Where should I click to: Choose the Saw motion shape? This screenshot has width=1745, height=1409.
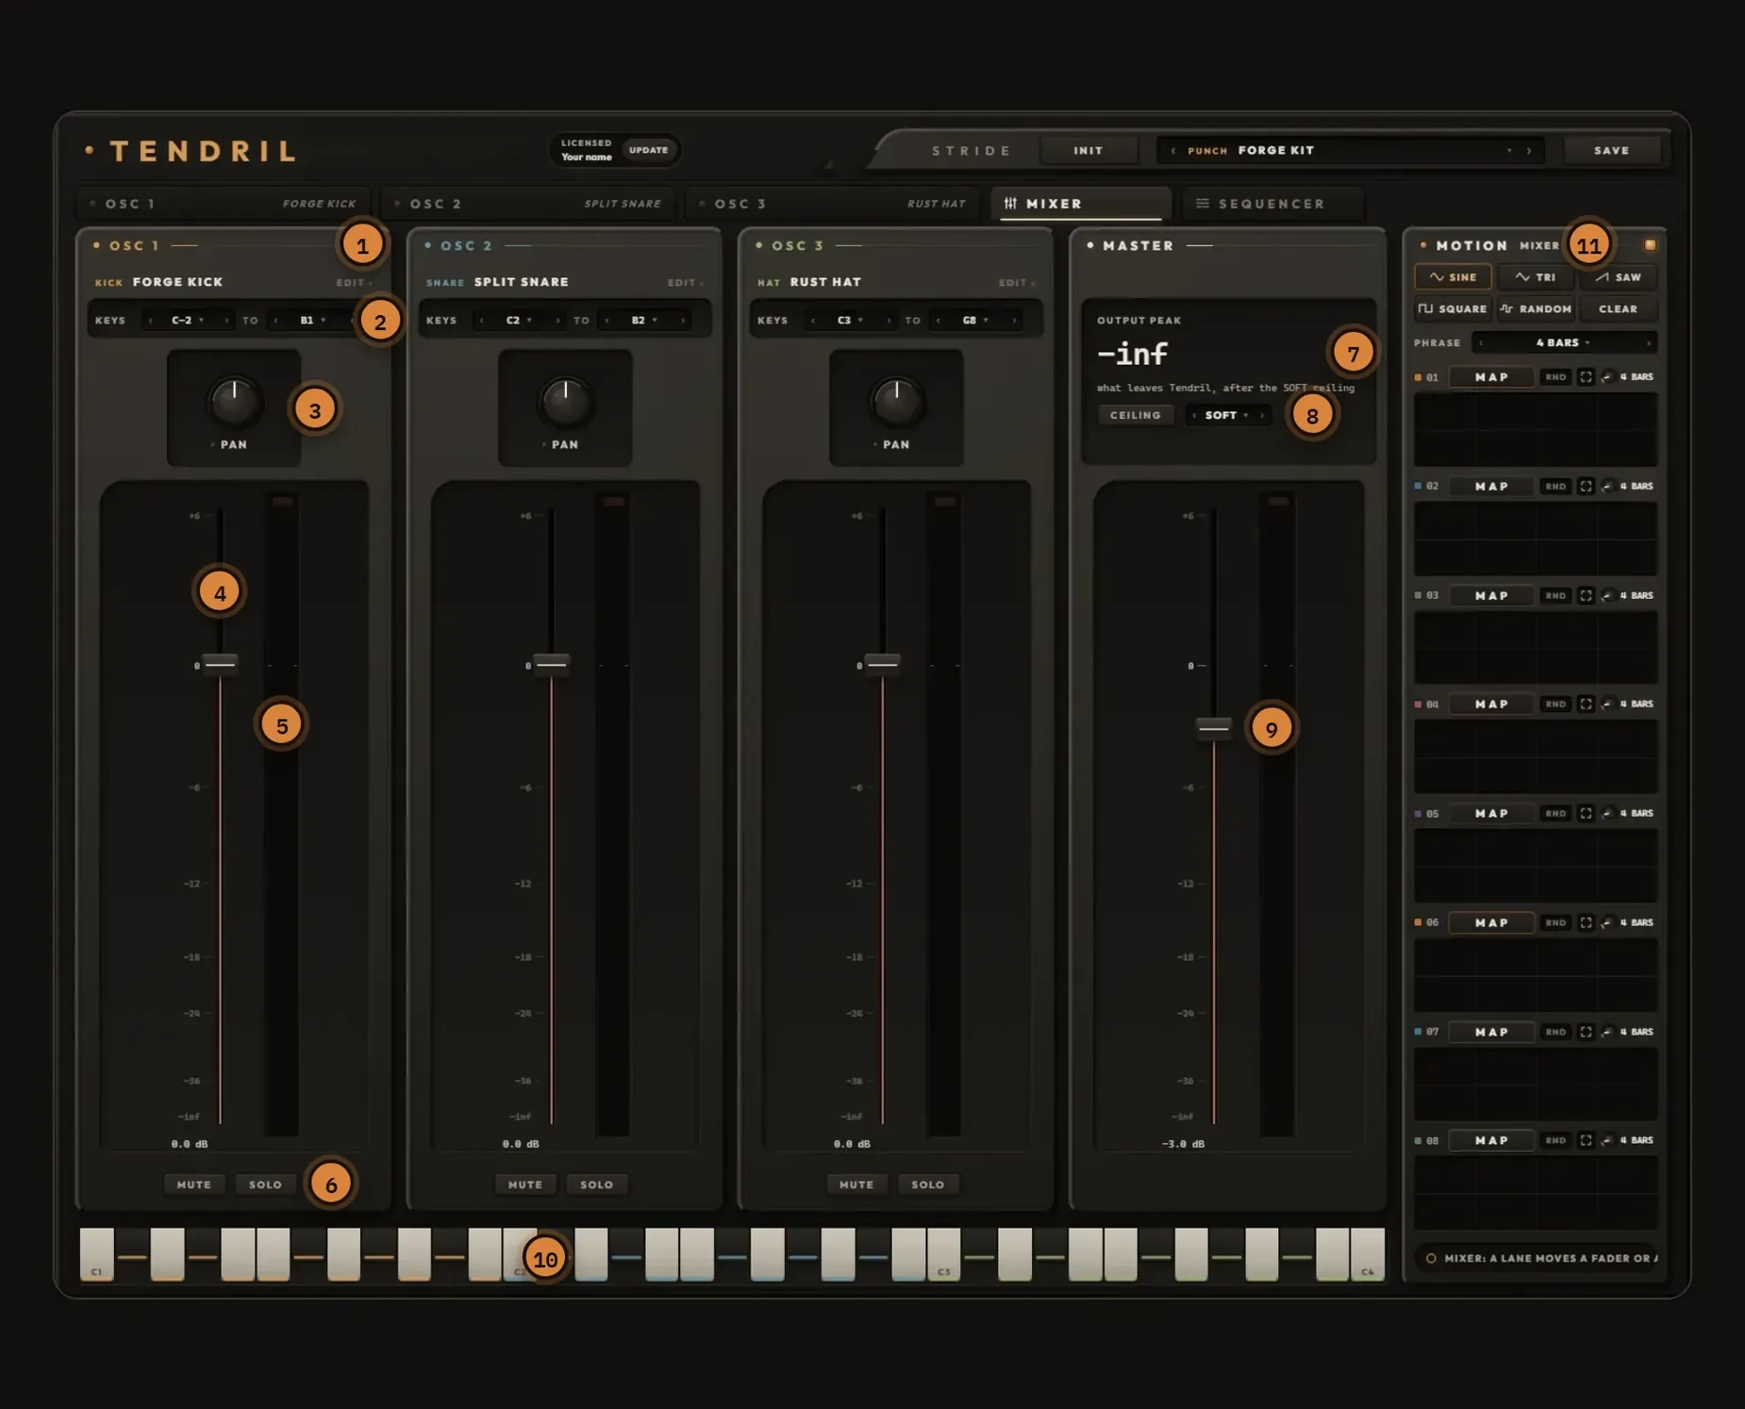click(1618, 277)
